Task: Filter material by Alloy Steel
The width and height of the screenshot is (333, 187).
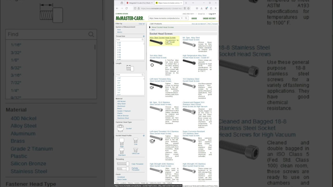Action: [121, 104]
